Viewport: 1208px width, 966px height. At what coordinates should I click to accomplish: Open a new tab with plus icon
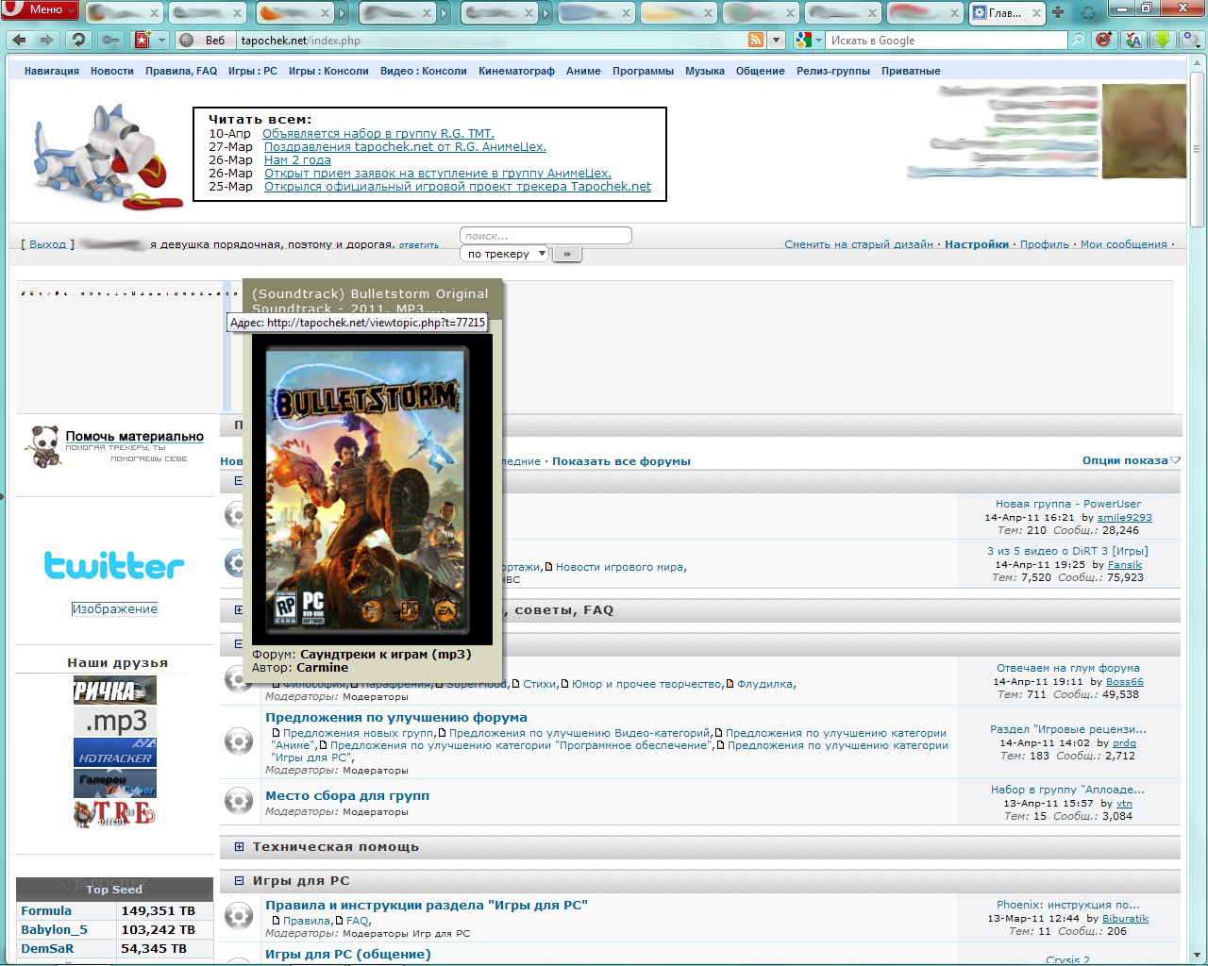(1058, 12)
